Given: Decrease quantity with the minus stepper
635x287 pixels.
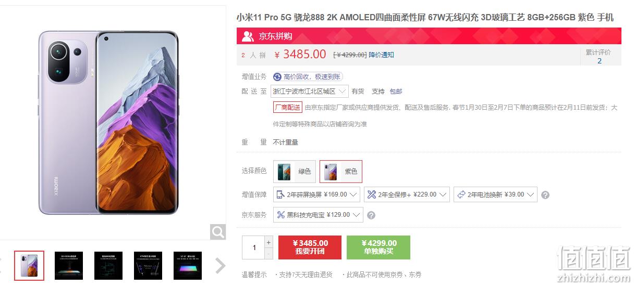Looking at the screenshot, I should tap(269, 254).
